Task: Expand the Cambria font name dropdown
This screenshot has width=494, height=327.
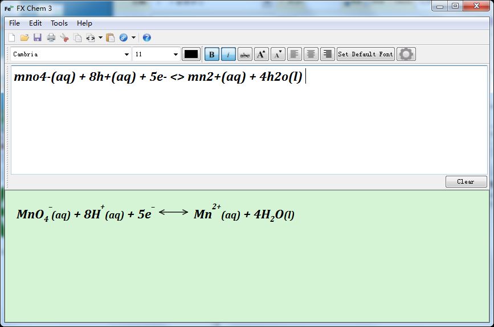Action: click(x=126, y=55)
